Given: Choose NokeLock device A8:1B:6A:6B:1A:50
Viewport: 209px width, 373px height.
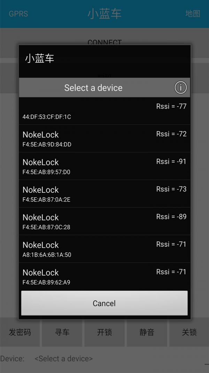Looking at the screenshot, I should coord(104,249).
